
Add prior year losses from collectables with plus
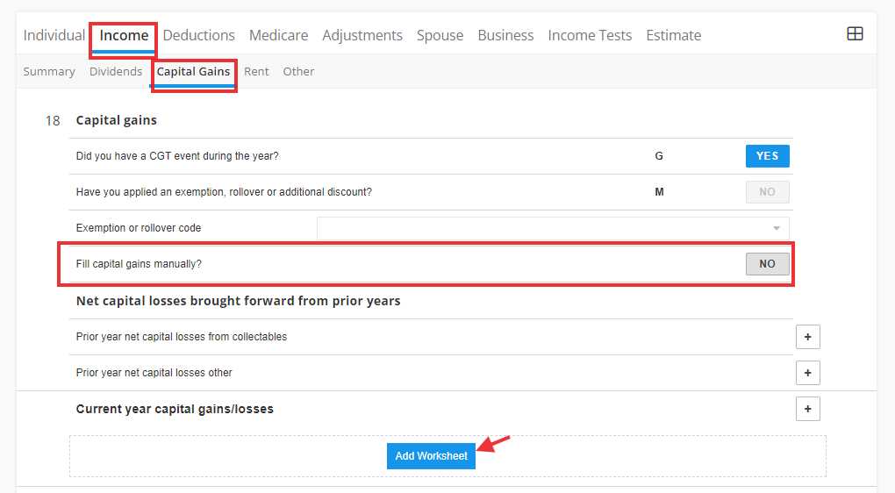(x=807, y=337)
